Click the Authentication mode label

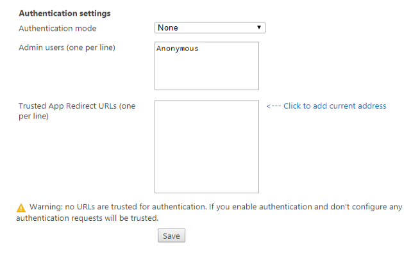[x=58, y=28]
